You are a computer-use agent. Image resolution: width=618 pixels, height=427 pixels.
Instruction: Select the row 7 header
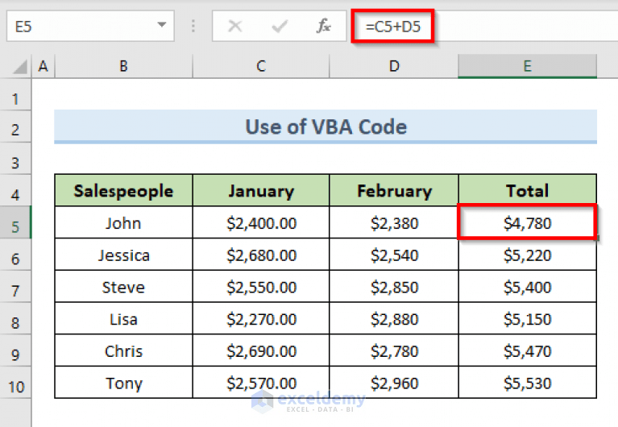pos(15,287)
